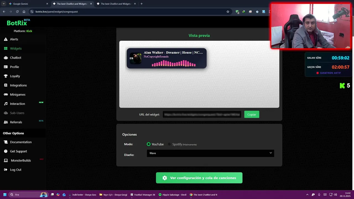
Task: Switch to the third ChatBot and Widgets tab
Action: 116,4
